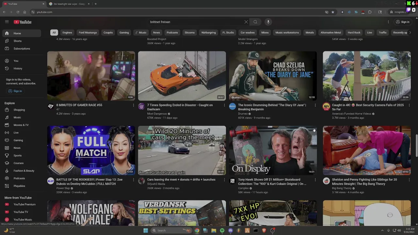Open Courses in the Explore section
Image resolution: width=418 pixels, height=235 pixels.
22,163
